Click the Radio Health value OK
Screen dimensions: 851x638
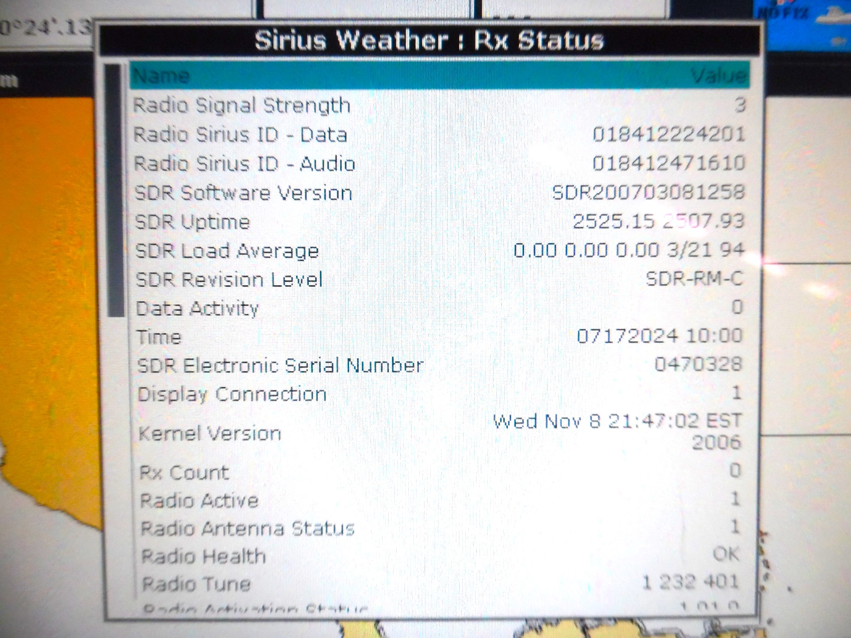pyautogui.click(x=727, y=555)
